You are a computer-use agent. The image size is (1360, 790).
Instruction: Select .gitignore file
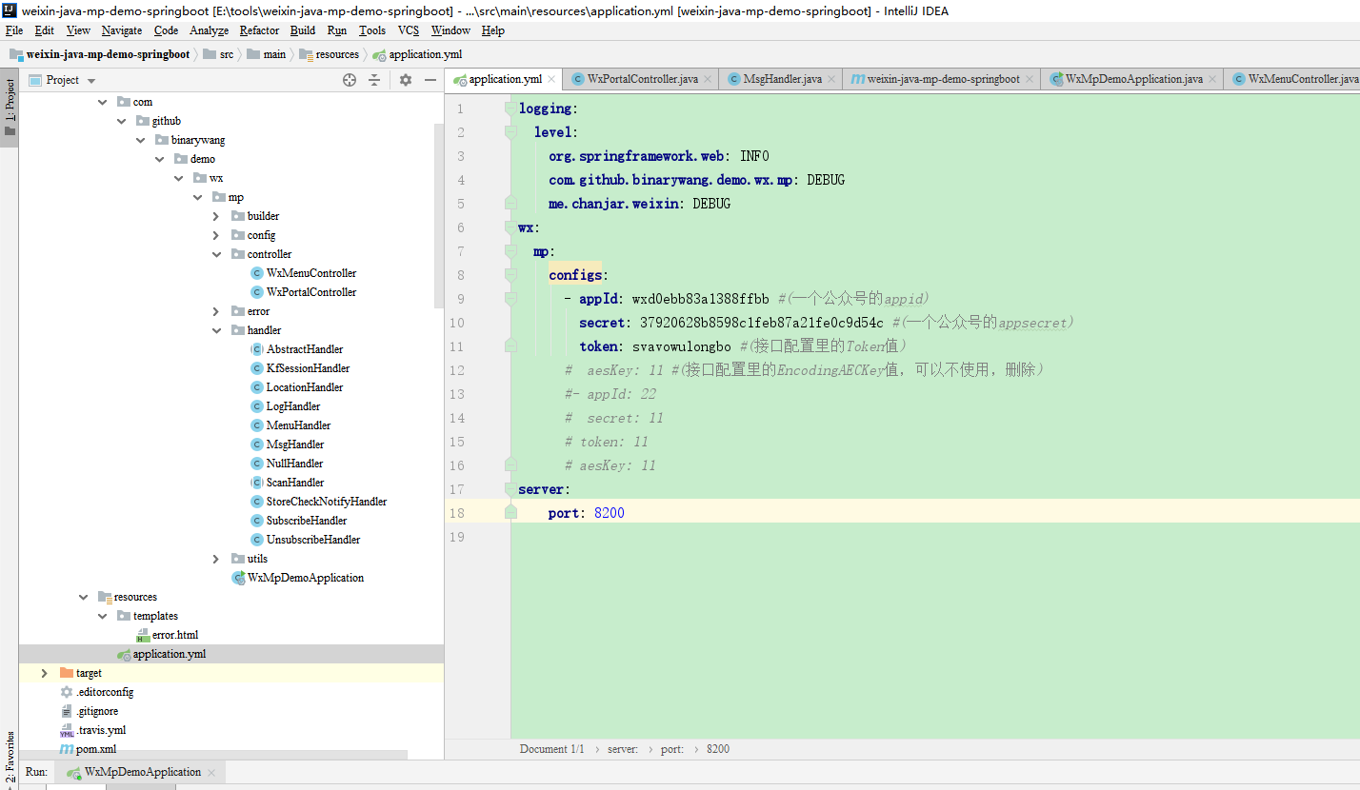tap(97, 711)
